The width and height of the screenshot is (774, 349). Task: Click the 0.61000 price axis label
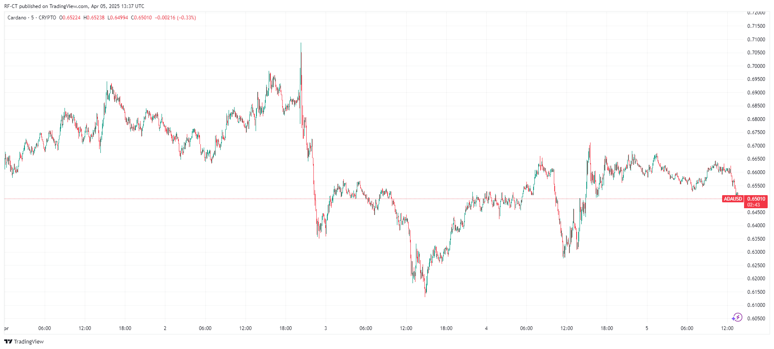(x=756, y=305)
